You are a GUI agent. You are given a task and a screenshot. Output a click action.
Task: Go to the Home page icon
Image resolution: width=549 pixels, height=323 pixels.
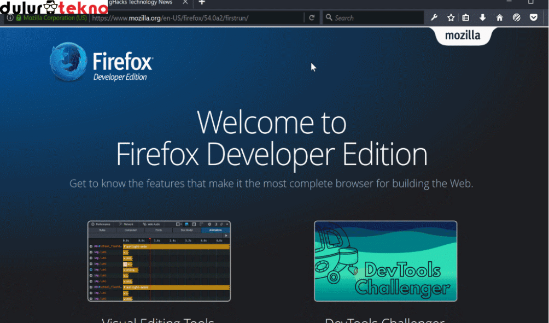click(499, 17)
